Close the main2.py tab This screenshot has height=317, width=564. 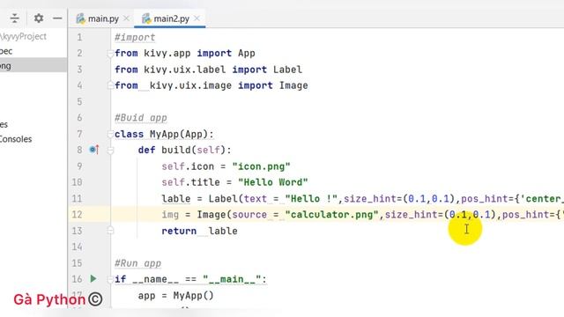197,18
